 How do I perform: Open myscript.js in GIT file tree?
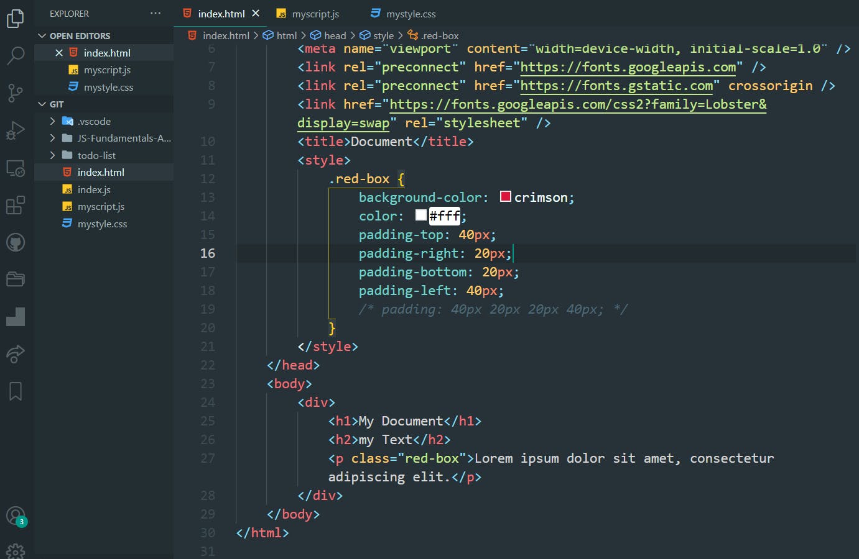point(104,206)
